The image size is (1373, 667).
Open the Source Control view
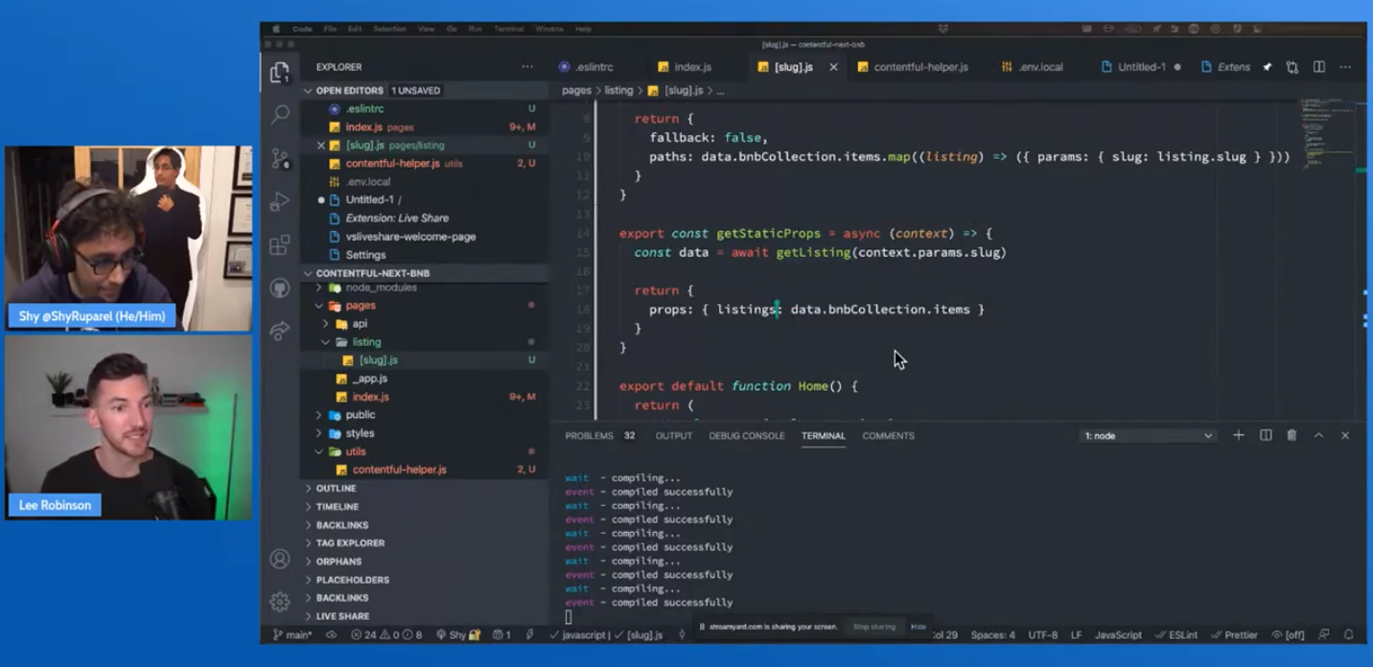280,158
